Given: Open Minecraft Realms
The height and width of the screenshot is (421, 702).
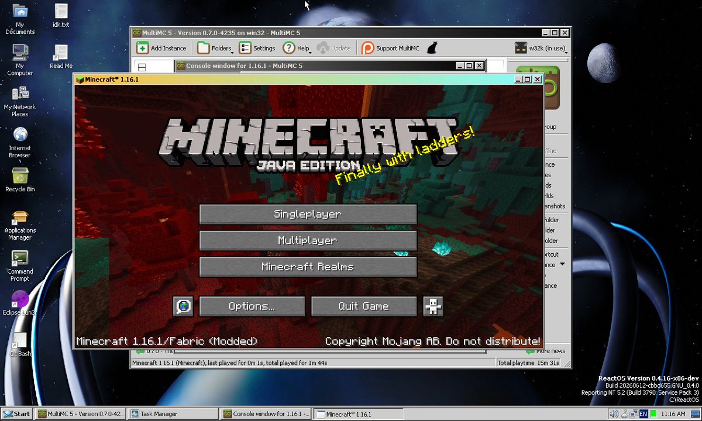Looking at the screenshot, I should point(308,267).
